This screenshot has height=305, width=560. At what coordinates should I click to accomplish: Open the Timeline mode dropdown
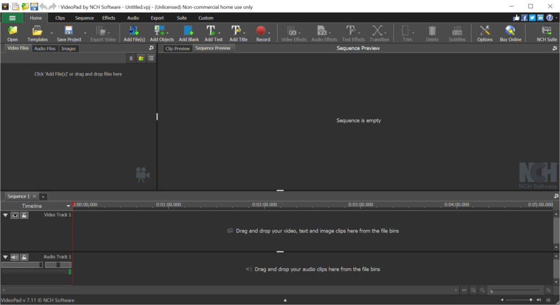(x=68, y=206)
